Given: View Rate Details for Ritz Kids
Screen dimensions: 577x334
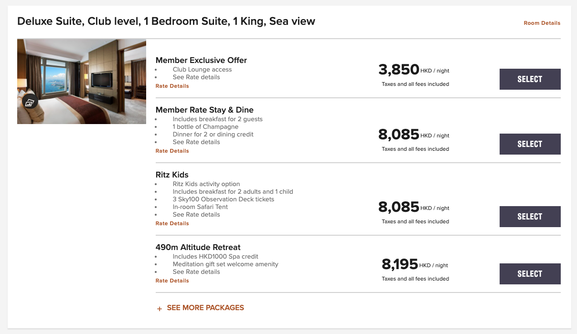Looking at the screenshot, I should (172, 223).
